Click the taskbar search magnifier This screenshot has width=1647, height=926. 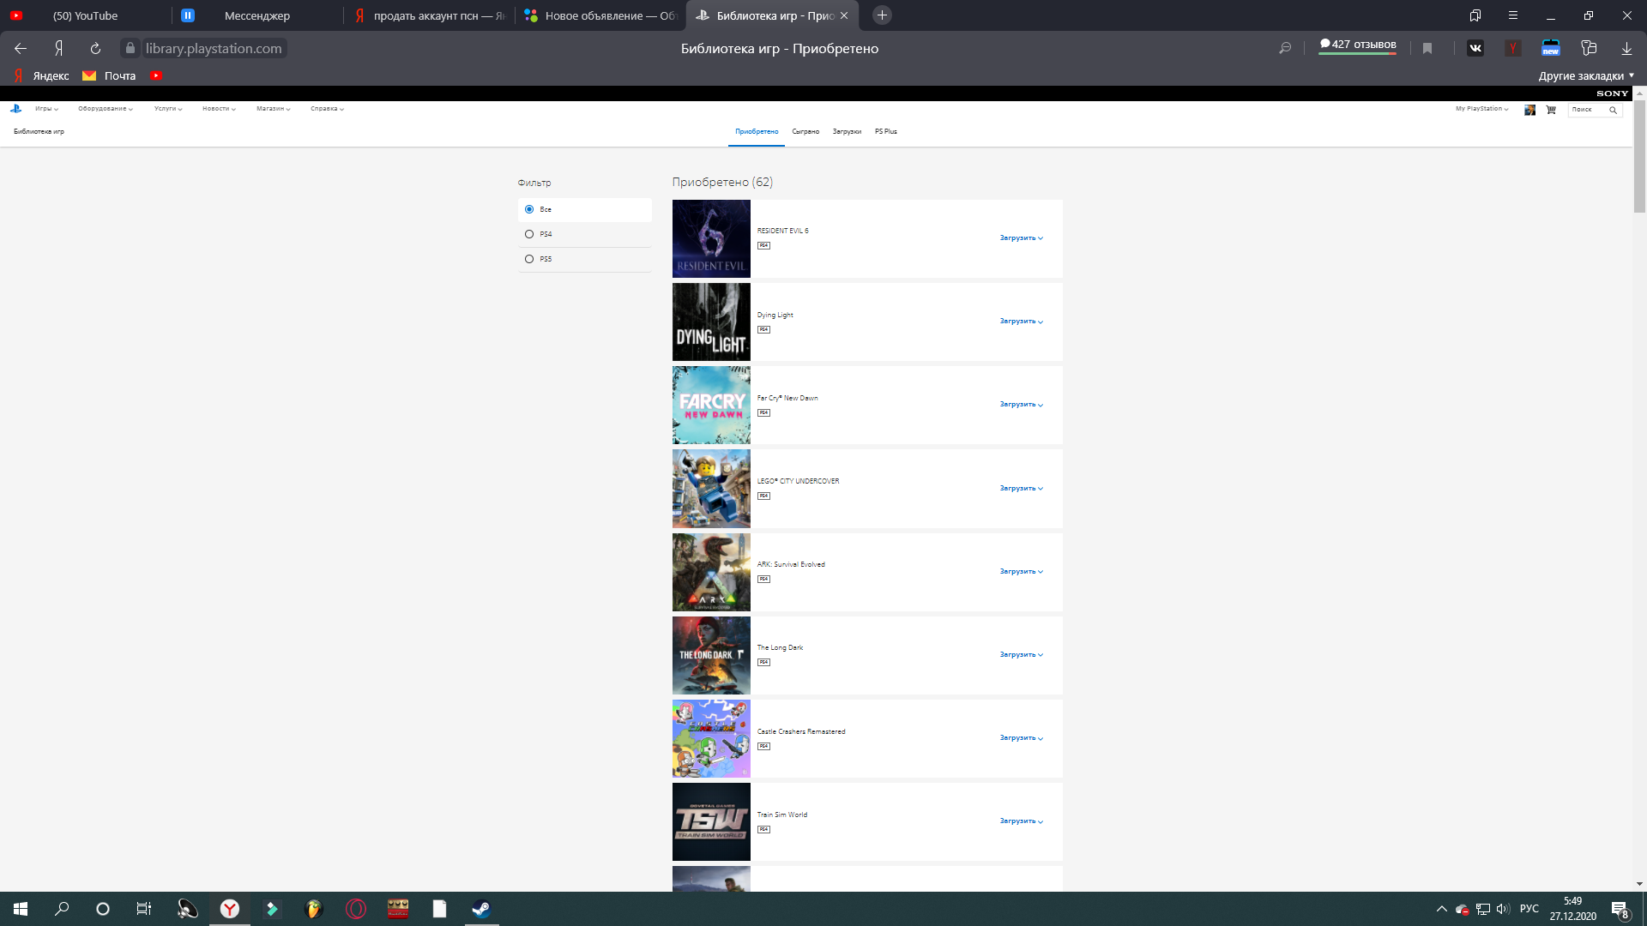(x=62, y=909)
